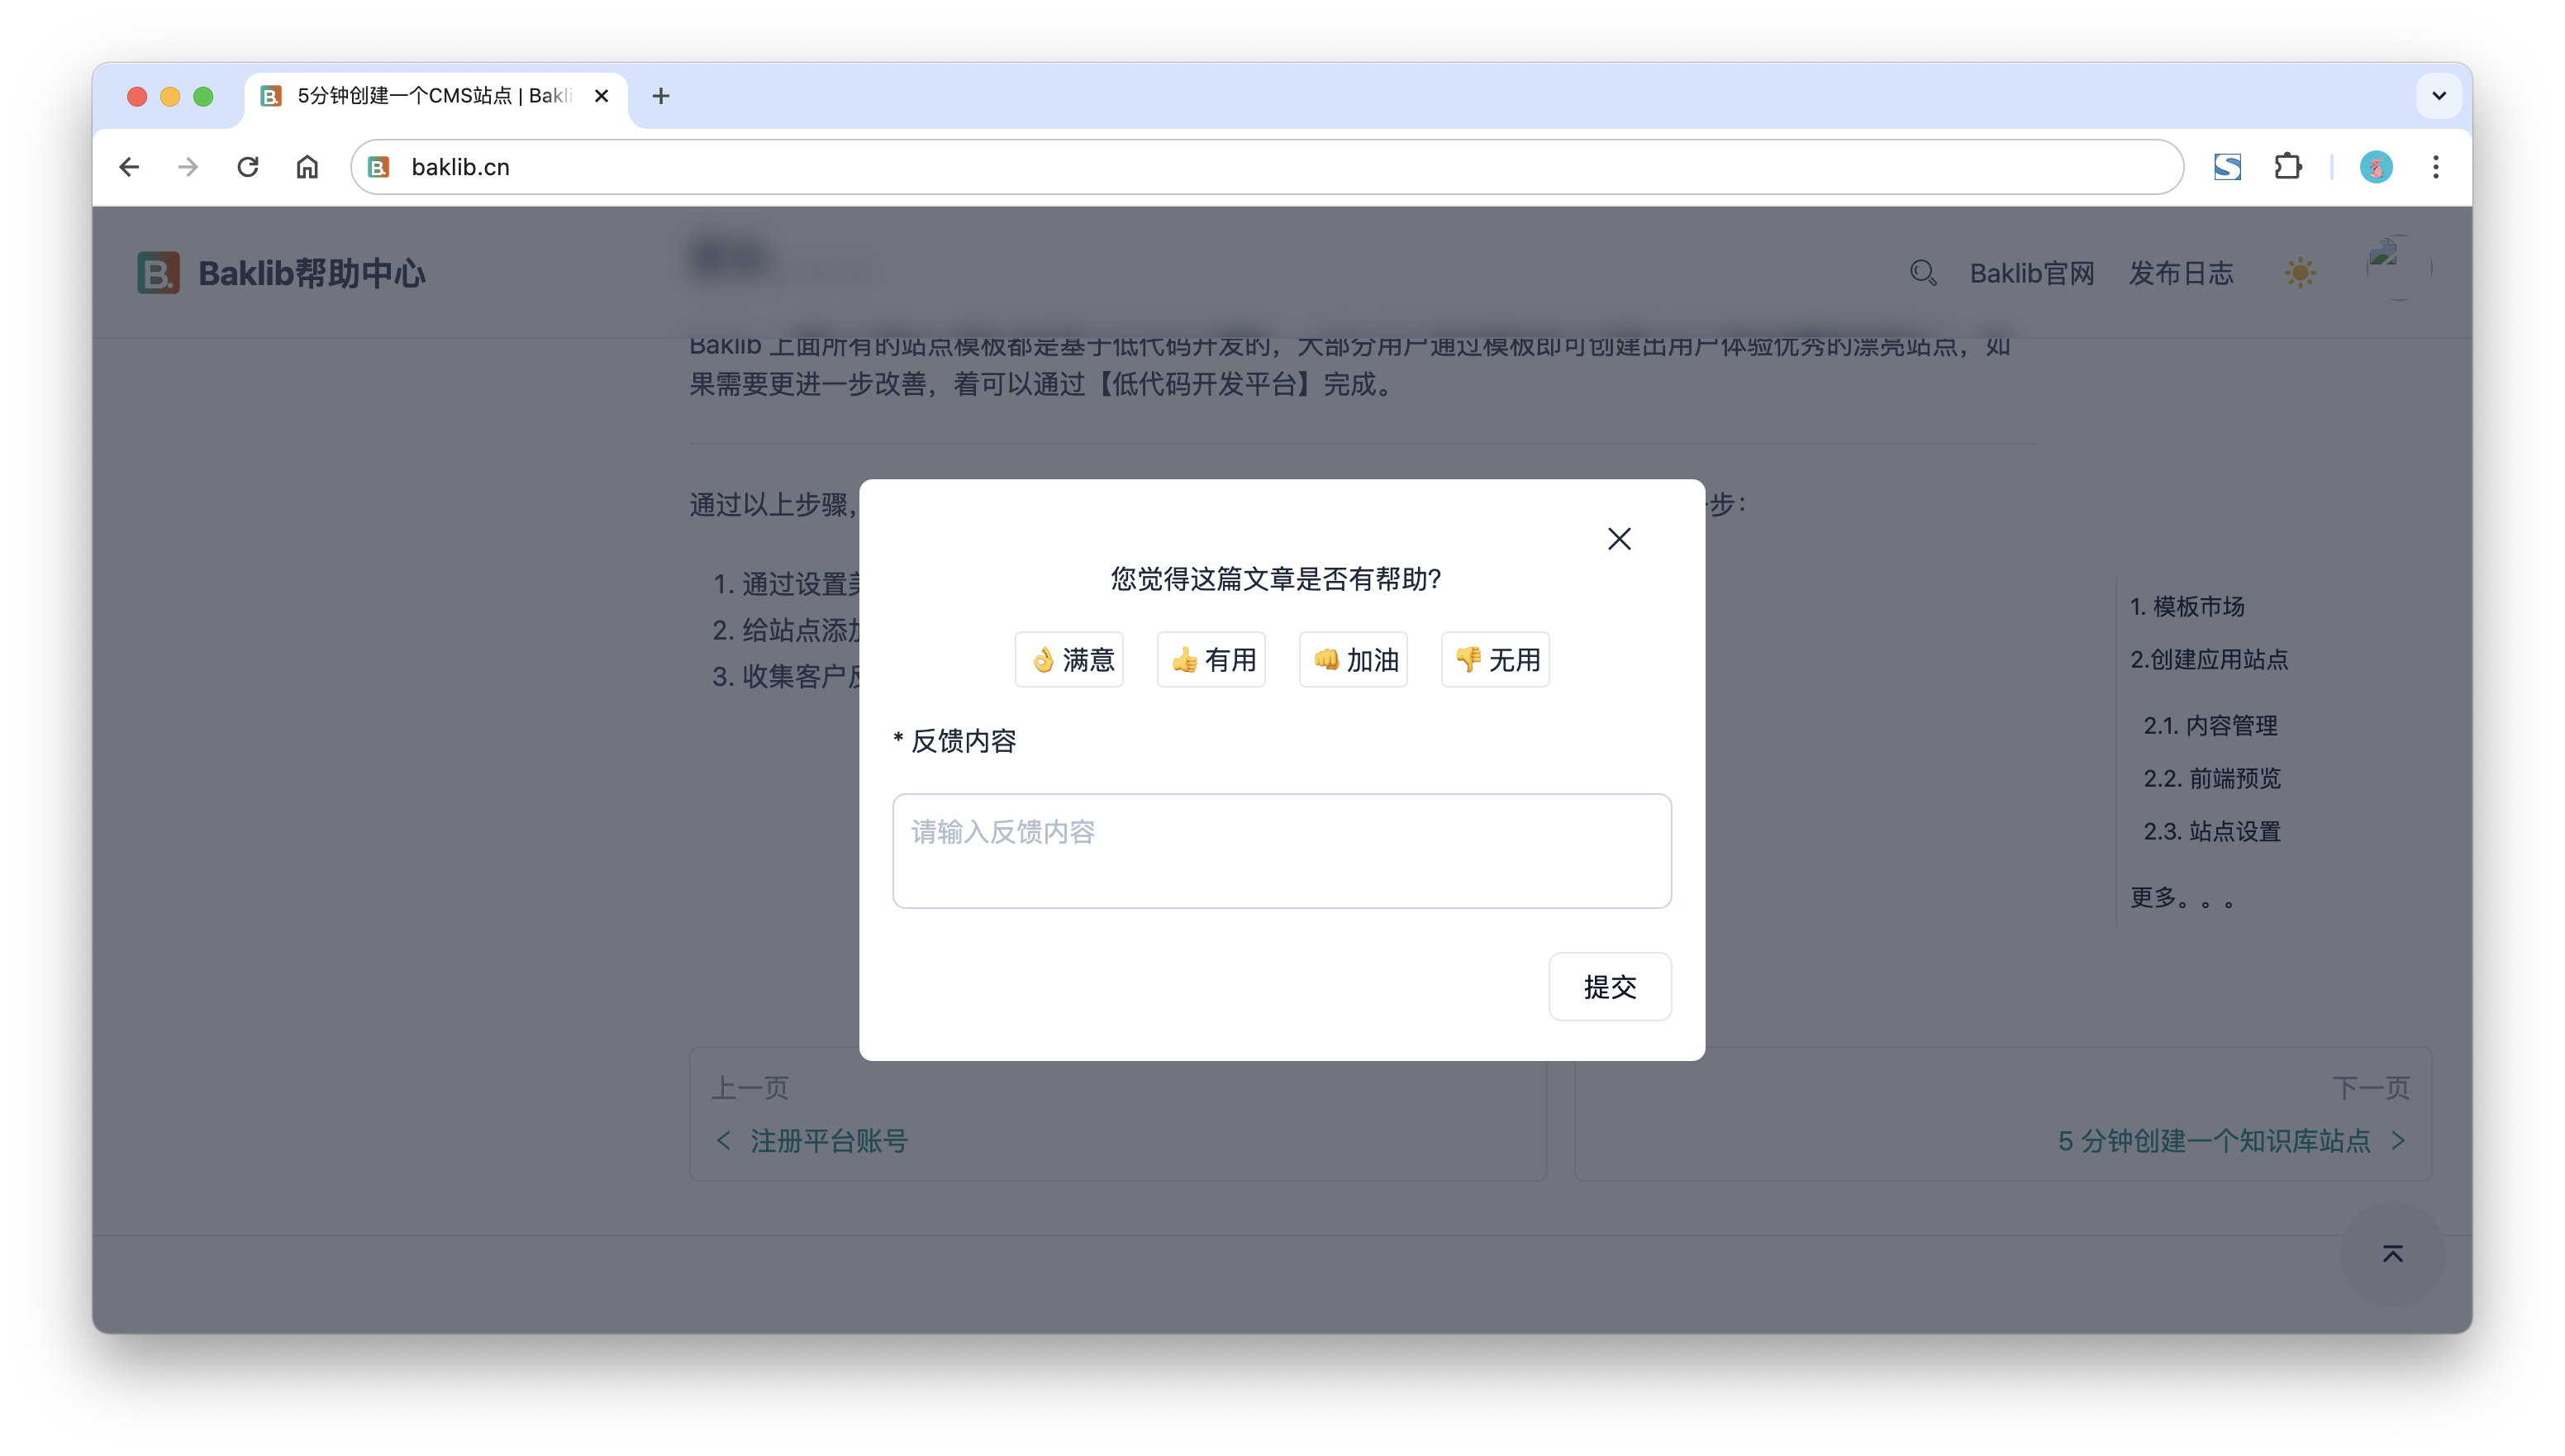2565x1456 pixels.
Task: Open the Baklib官网 link
Action: click(2032, 273)
